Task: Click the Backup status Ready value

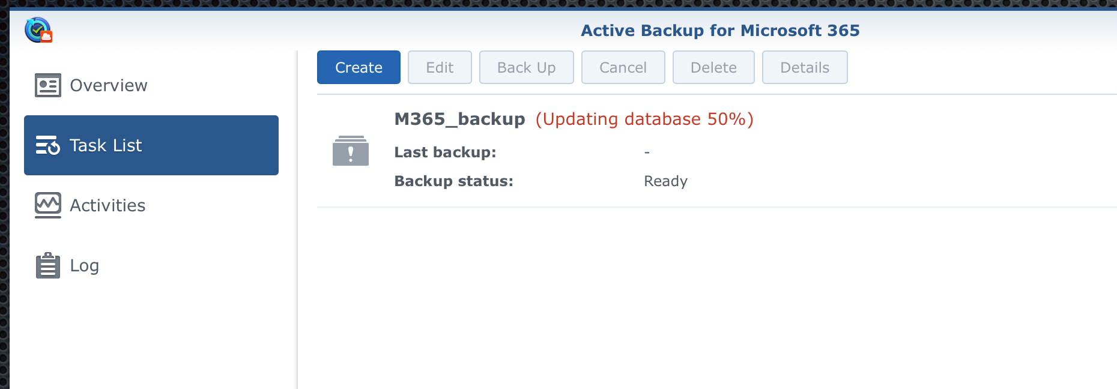Action: coord(665,181)
